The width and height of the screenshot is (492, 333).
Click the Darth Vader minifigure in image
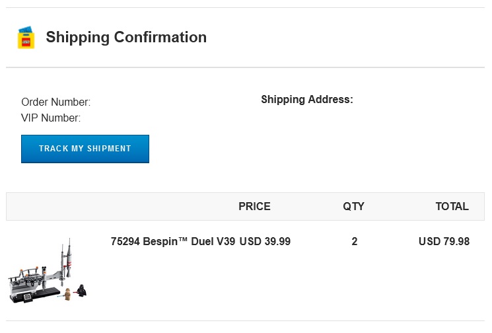coord(81,290)
